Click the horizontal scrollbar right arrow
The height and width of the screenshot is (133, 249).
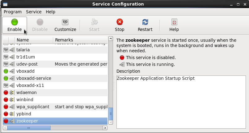[x=105, y=128]
